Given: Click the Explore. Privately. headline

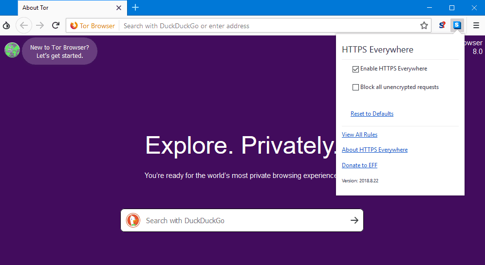Looking at the screenshot, I should 241,145.
